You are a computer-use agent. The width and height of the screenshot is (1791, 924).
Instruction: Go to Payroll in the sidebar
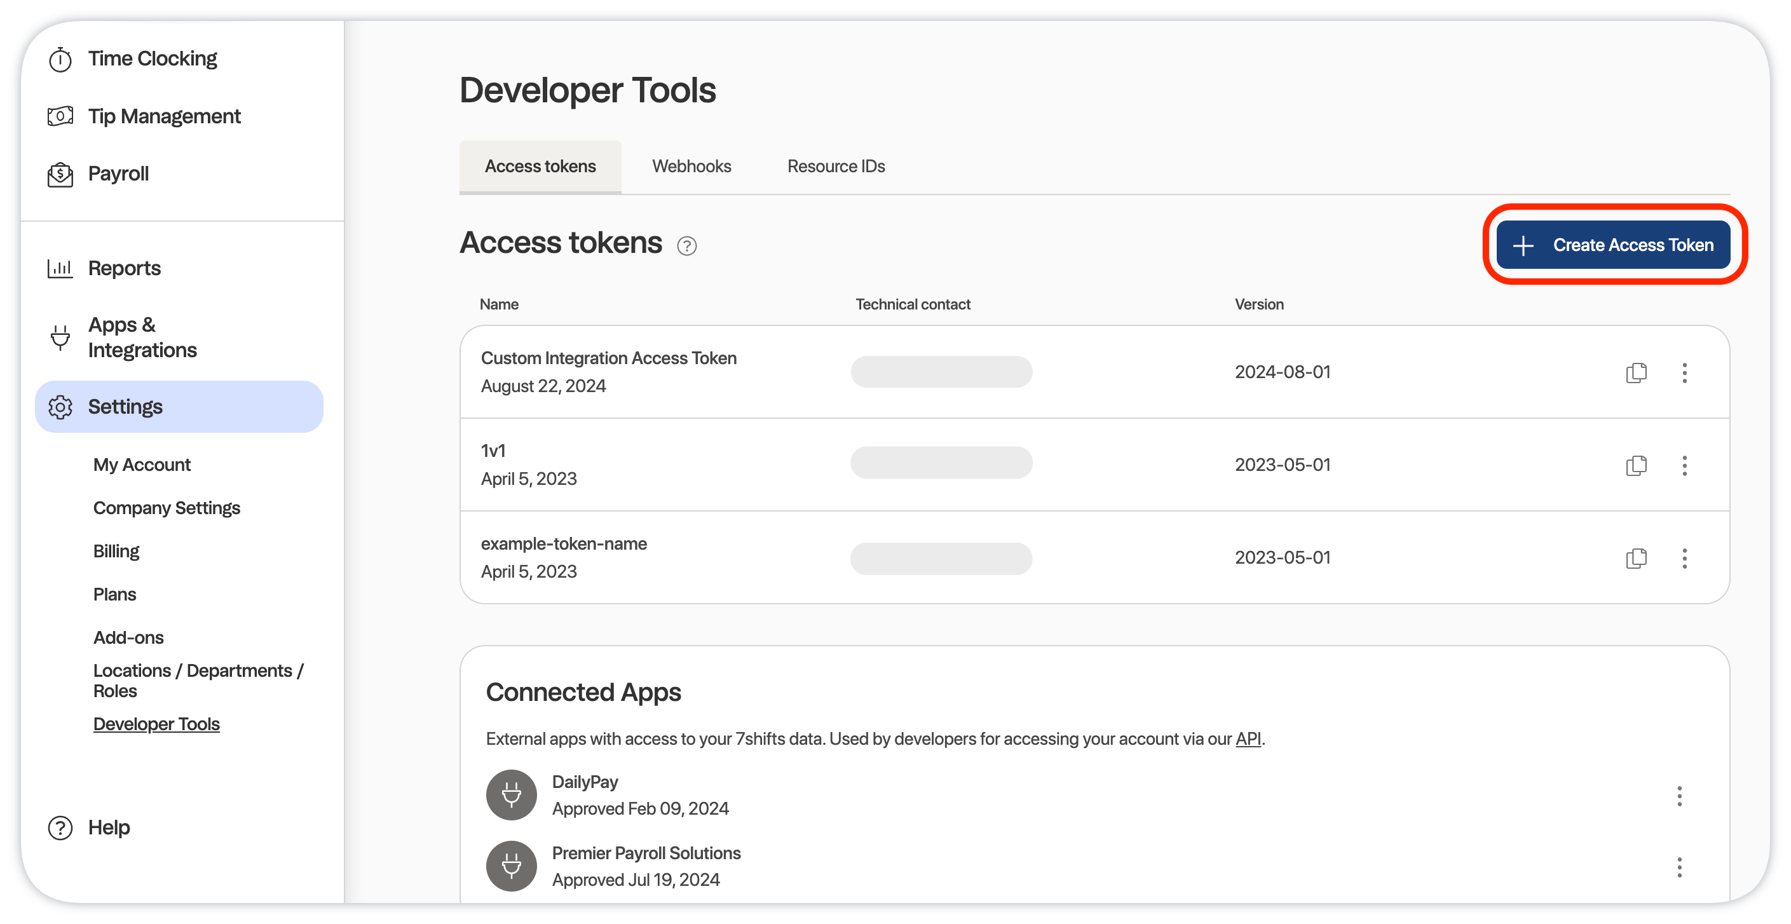tap(118, 174)
